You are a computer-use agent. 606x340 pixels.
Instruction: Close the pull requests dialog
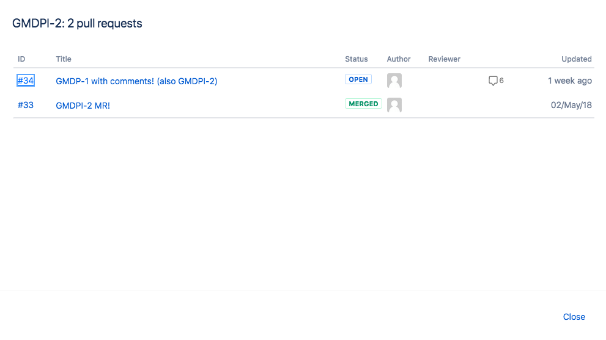pos(574,317)
